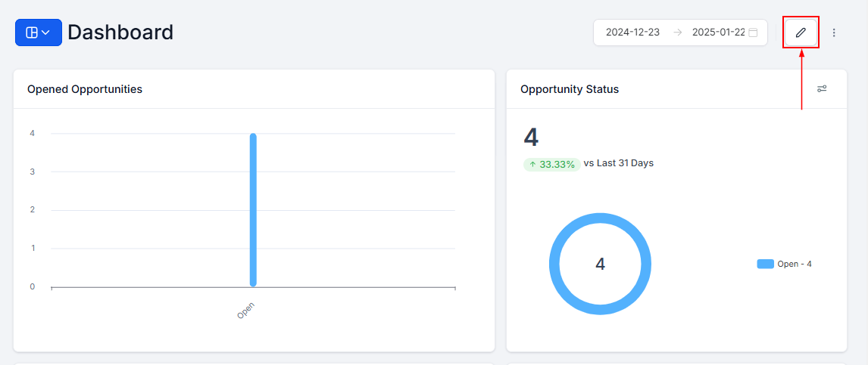Click the 4 in the donut center
This screenshot has height=365, width=868.
pyautogui.click(x=600, y=264)
